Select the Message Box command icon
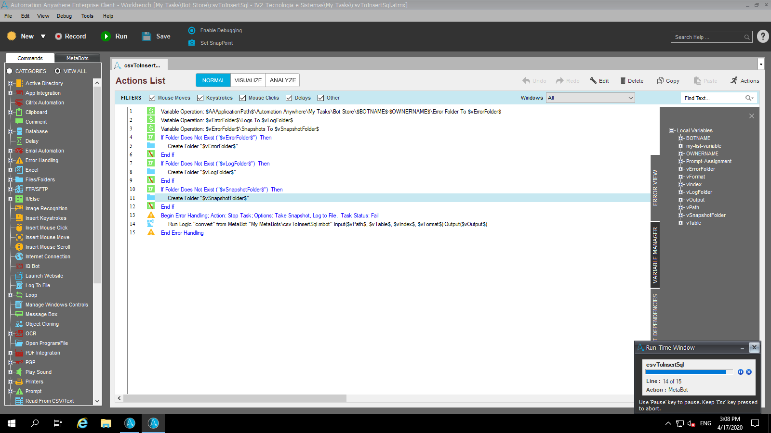Screen dimensions: 771x433 click(x=19, y=314)
